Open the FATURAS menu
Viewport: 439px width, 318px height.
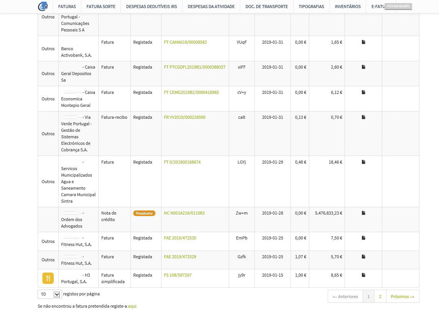tap(67, 7)
